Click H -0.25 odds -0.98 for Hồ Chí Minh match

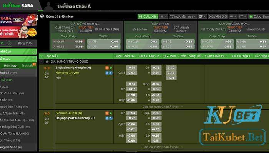pos(69,41)
